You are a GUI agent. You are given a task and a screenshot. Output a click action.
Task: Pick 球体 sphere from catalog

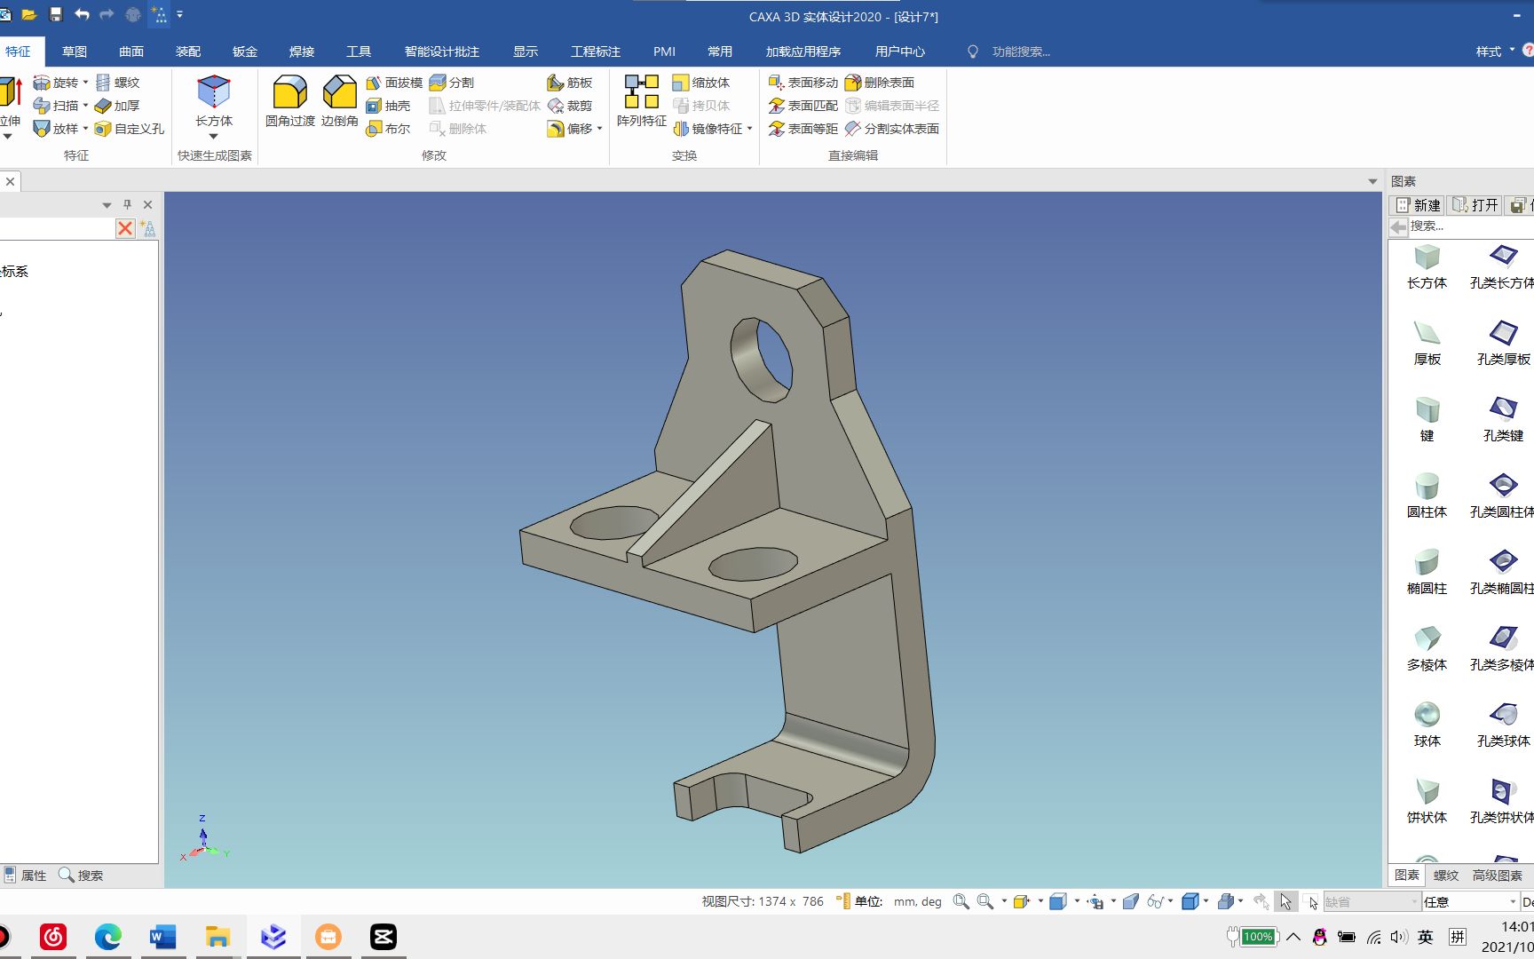1427,725
